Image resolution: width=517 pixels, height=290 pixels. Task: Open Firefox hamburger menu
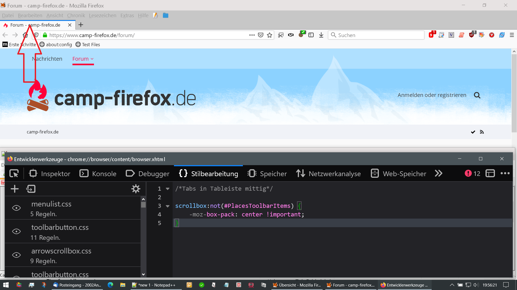[x=512, y=35]
